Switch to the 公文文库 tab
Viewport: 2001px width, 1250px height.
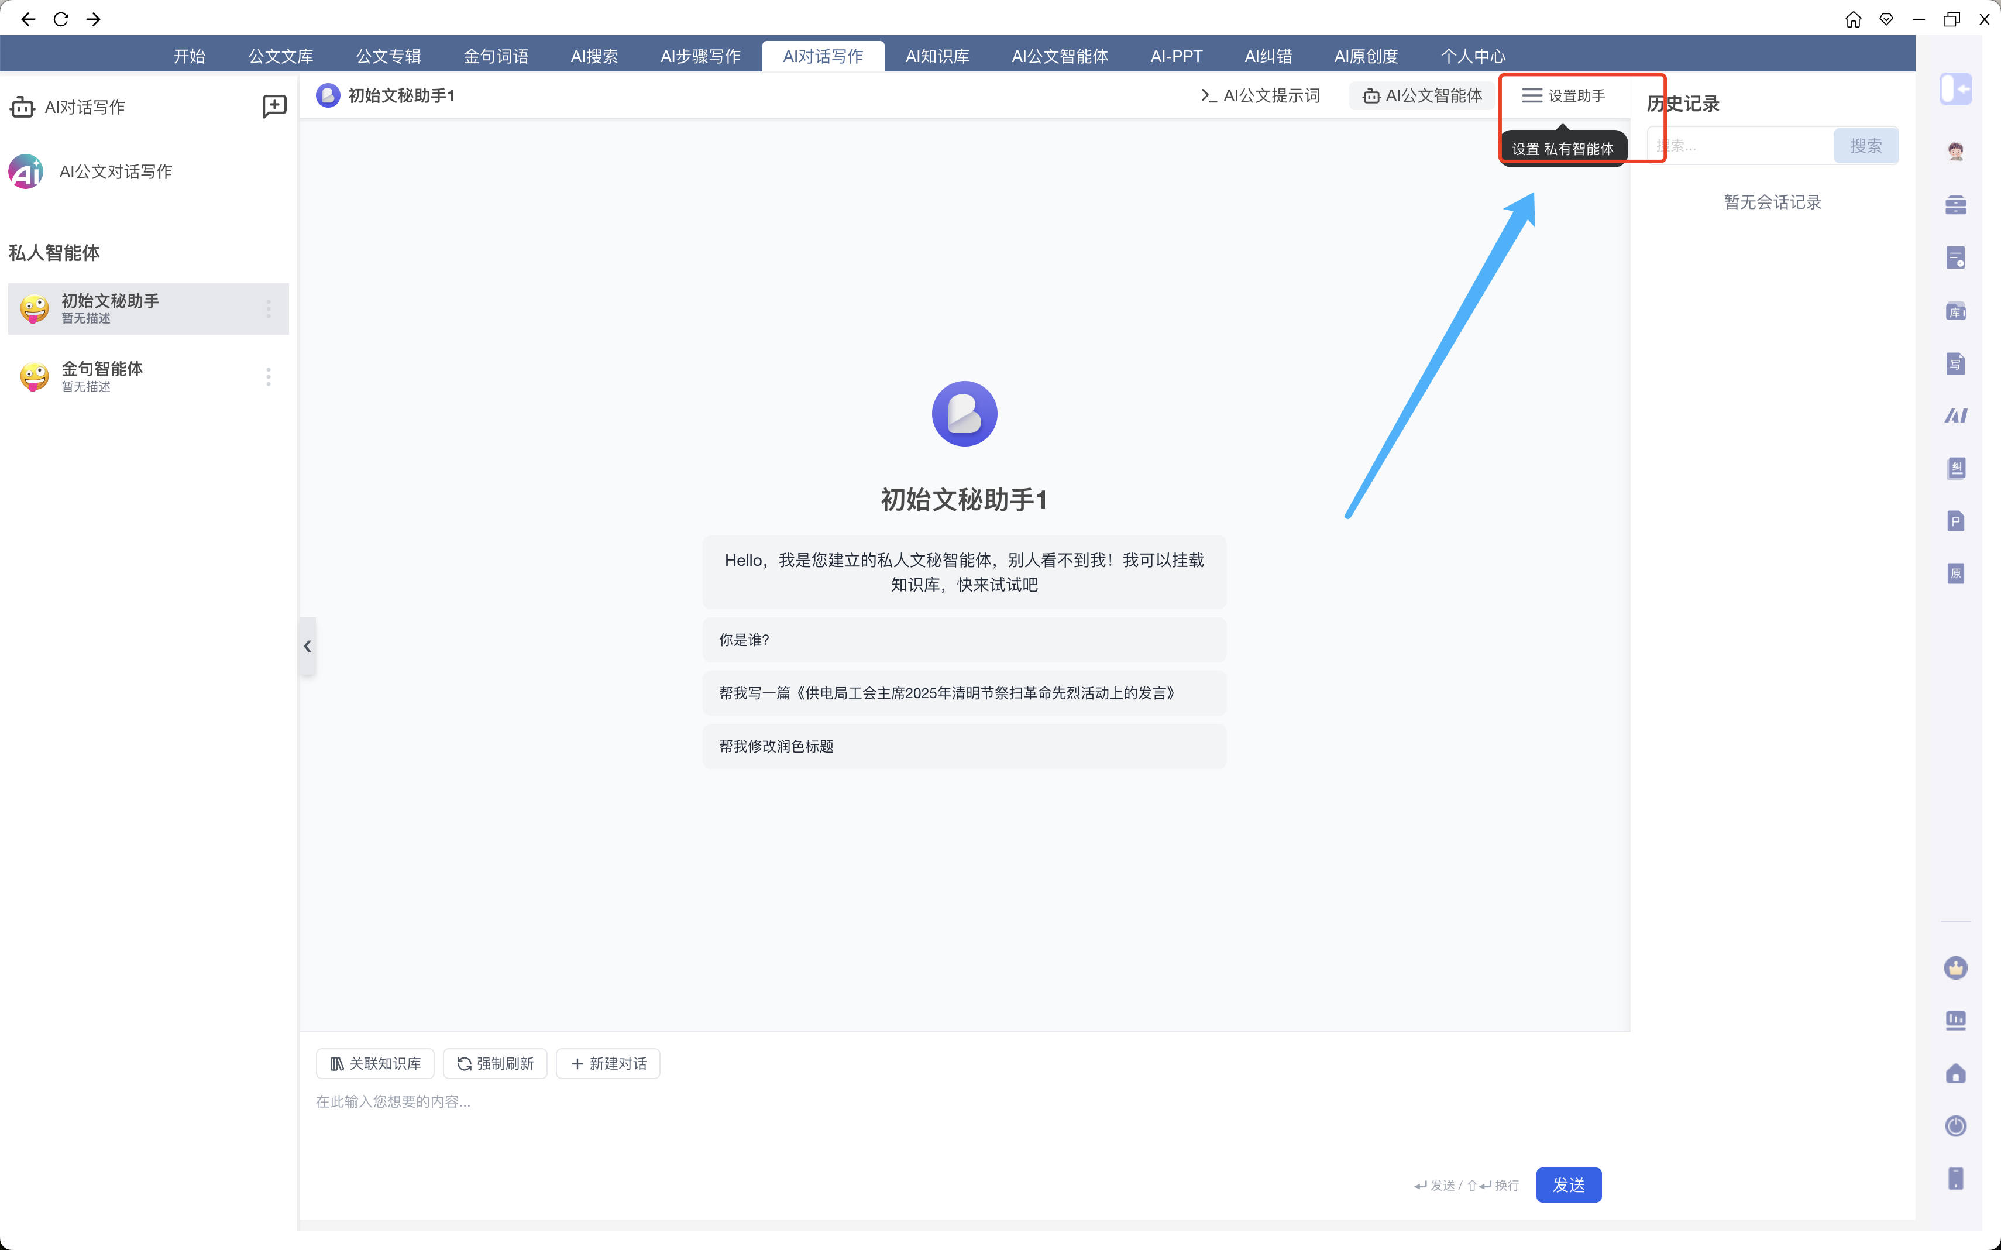click(280, 56)
